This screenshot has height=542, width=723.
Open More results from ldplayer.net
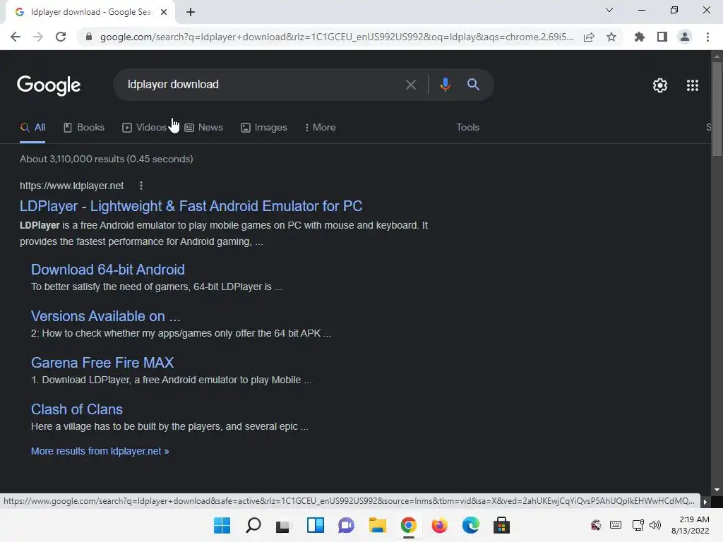(x=100, y=451)
